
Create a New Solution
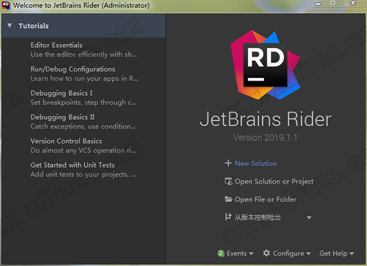(256, 164)
